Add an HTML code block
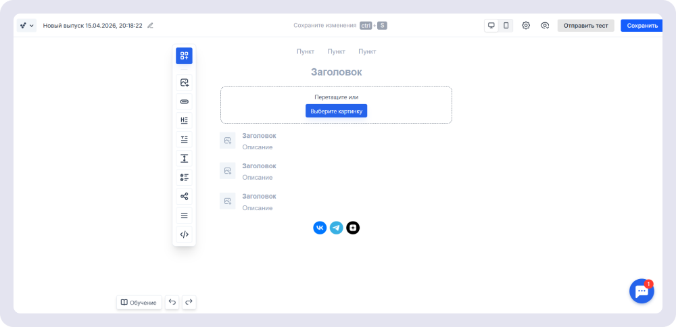The height and width of the screenshot is (327, 676). pos(184,234)
